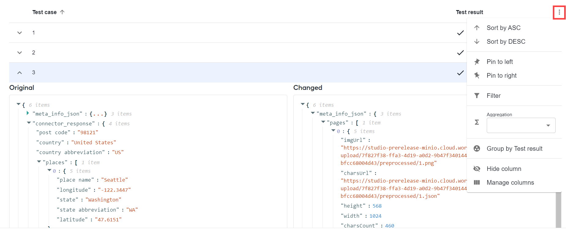Click the checkmark result for test case 1
The width and height of the screenshot is (566, 229).
click(460, 33)
